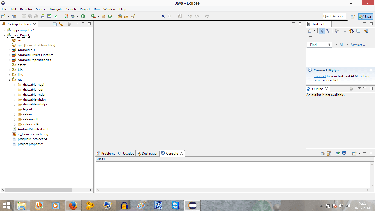
Task: Select the Java perspective button
Action: pos(365,16)
